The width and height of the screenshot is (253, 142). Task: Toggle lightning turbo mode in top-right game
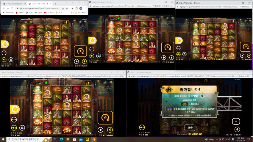[249, 56]
